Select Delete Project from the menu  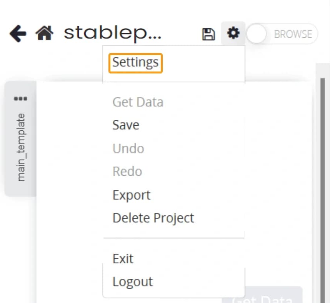click(153, 218)
